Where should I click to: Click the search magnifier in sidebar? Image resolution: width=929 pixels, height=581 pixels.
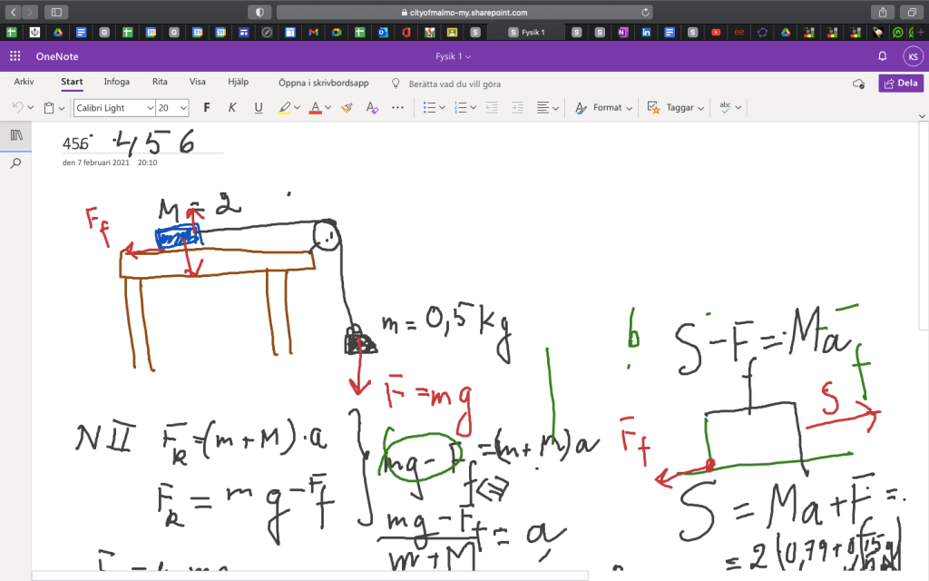15,163
